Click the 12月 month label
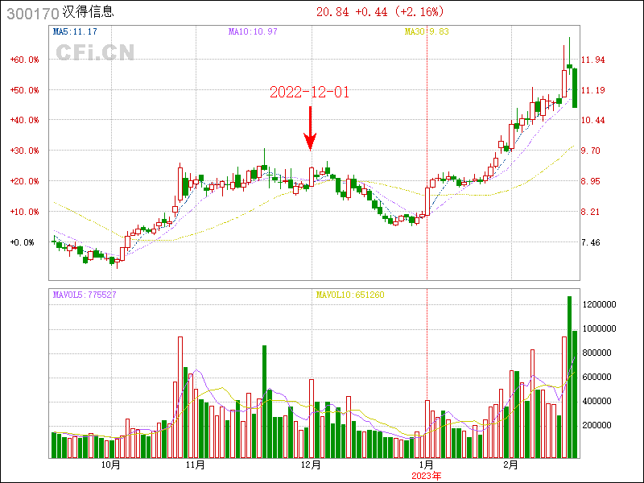 pos(311,465)
